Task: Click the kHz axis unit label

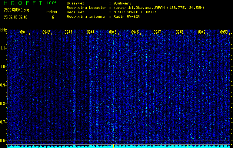Action: [x=3, y=30]
